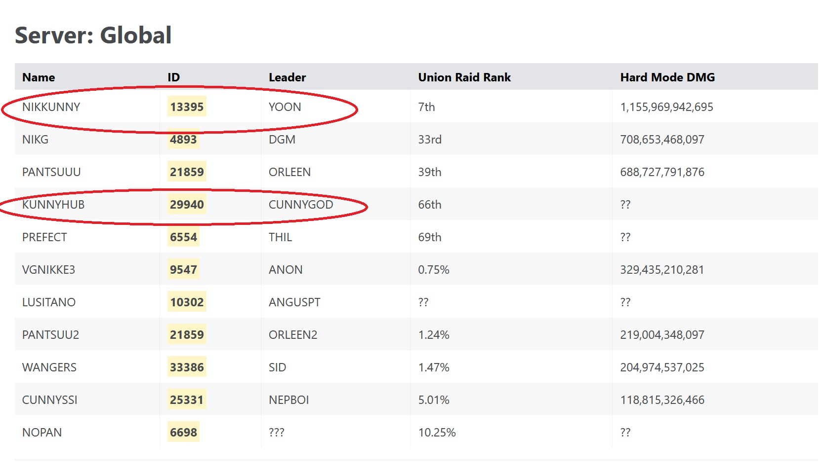
Task: Click damage value 1,155,969,942,695
Action: pos(666,107)
